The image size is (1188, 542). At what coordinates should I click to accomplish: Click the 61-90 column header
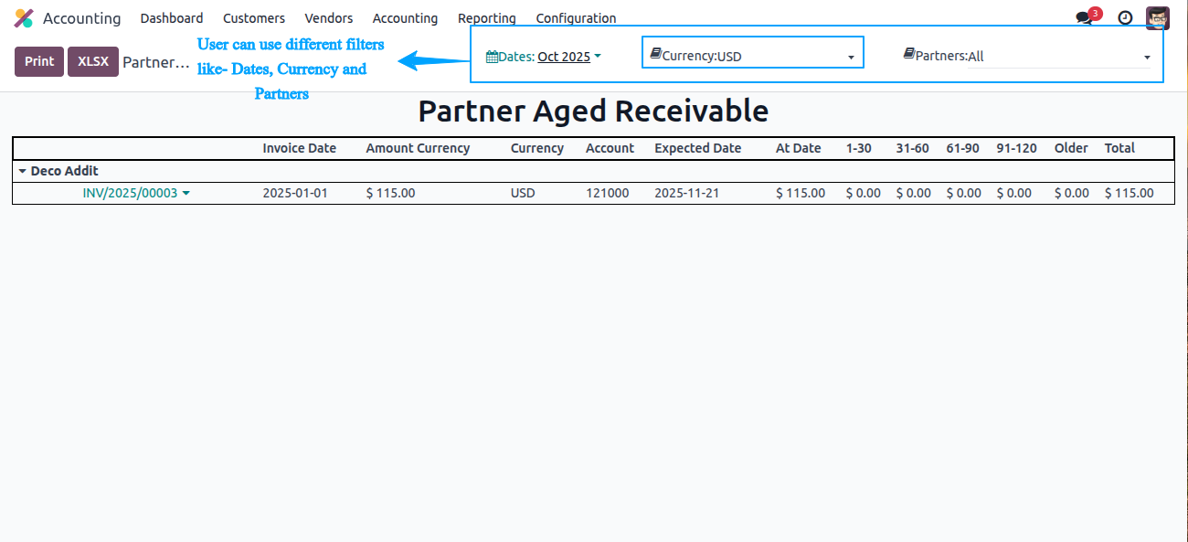pos(962,148)
